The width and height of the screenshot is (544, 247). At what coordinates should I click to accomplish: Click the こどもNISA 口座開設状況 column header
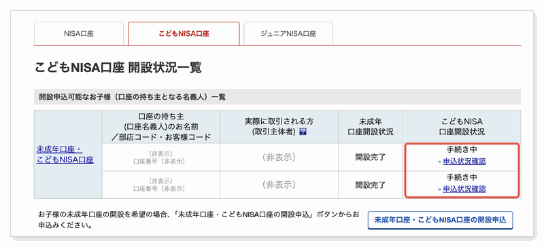(x=462, y=127)
